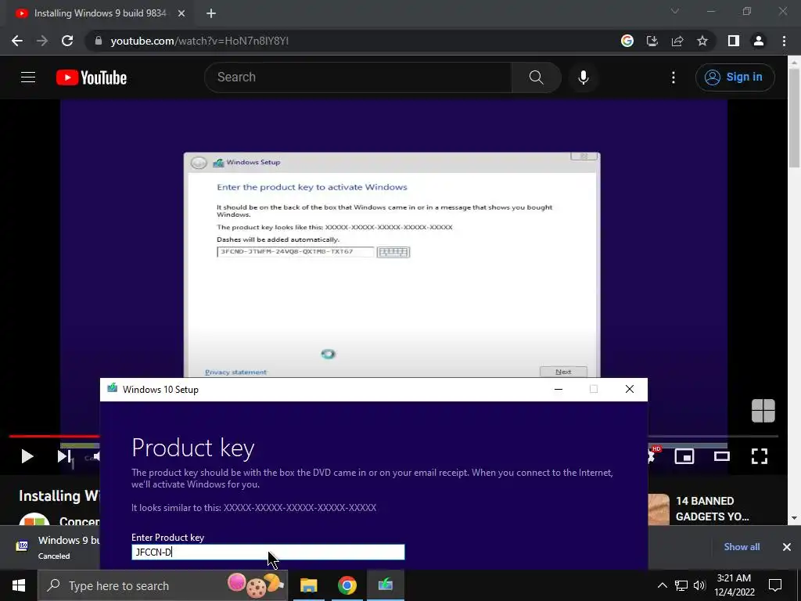The image size is (801, 601).
Task: Click the Enter Product key input field
Action: (268, 552)
